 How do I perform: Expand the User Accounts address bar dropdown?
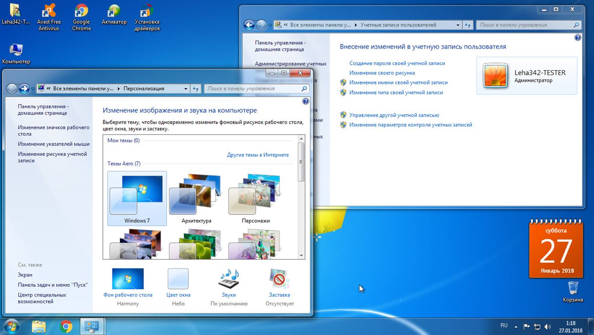pyautogui.click(x=458, y=25)
